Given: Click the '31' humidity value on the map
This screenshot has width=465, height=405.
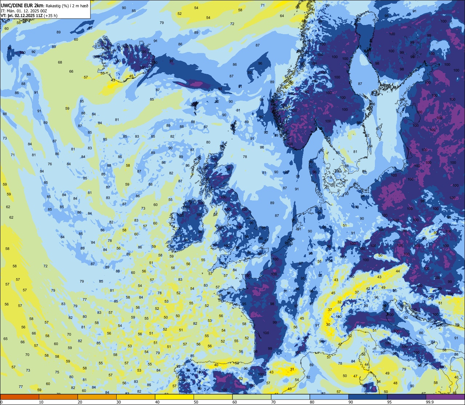Looking at the screenshot, I should 292,369.
